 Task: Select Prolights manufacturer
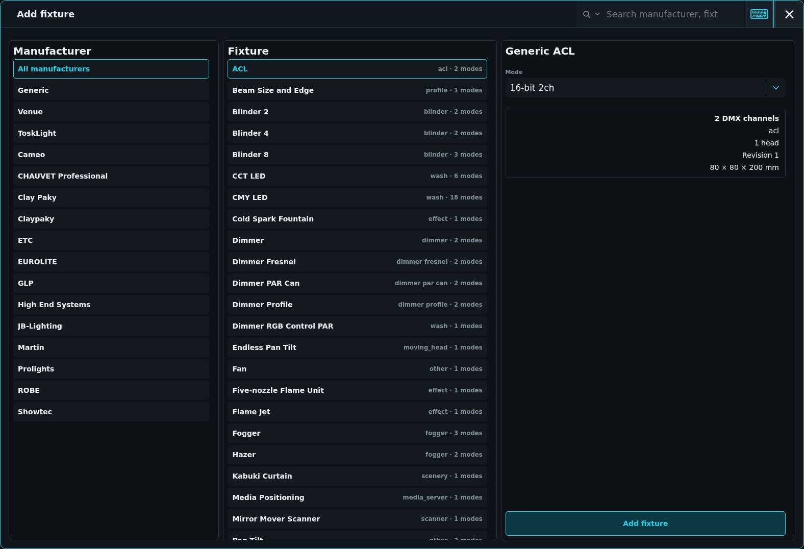coord(111,369)
